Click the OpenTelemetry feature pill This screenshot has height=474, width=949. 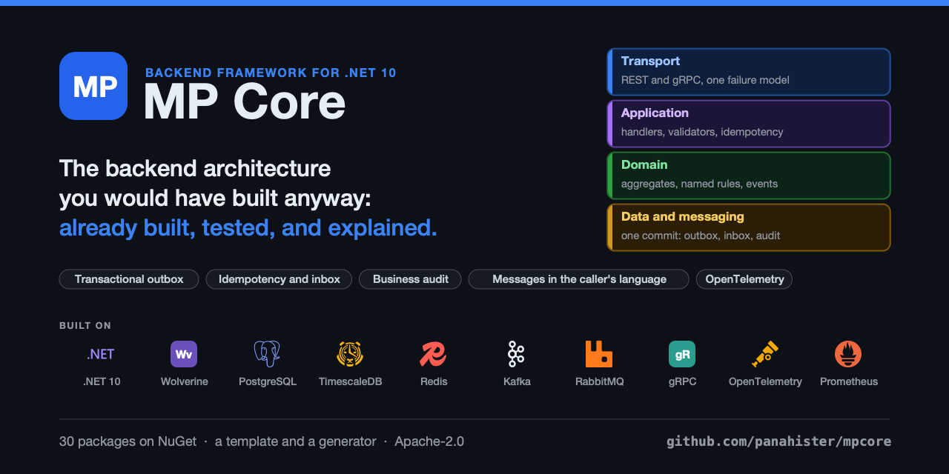click(x=744, y=279)
